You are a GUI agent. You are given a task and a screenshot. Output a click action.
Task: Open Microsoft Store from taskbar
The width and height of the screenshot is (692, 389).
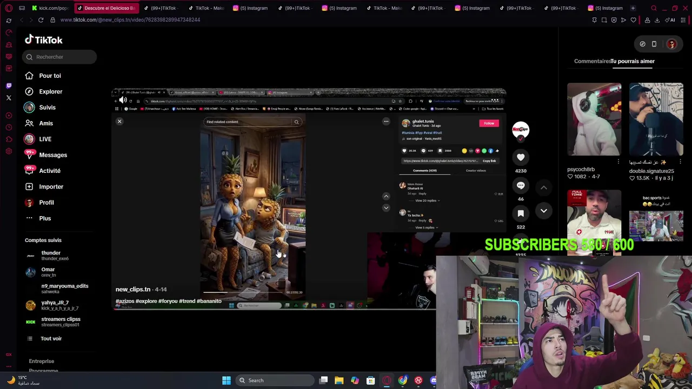point(371,380)
